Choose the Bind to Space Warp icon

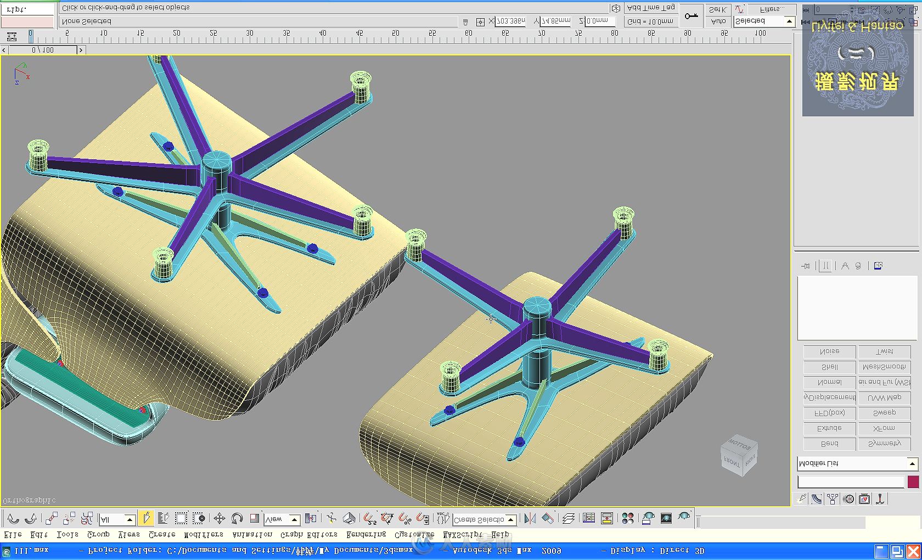click(x=87, y=518)
